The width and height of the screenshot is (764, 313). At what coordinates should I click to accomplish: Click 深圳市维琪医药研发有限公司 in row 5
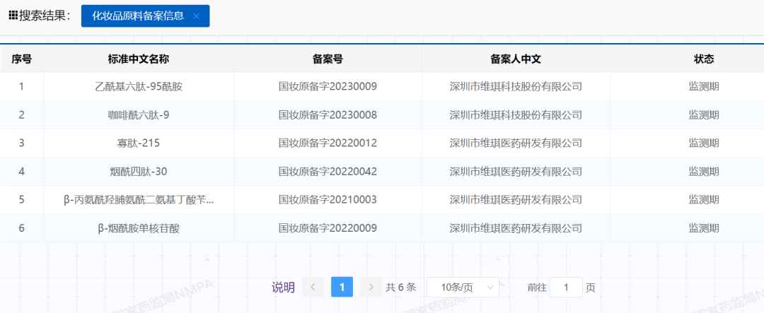coord(516,199)
